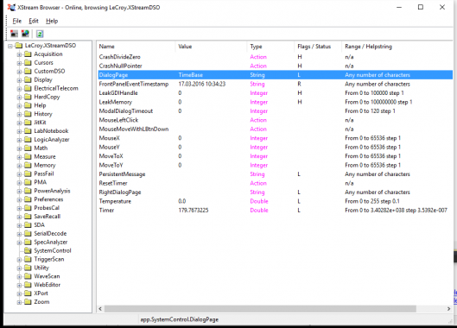Screen dimensions: 457x328
Task: Select the LeakGDIHandle row name
Action: 118,93
